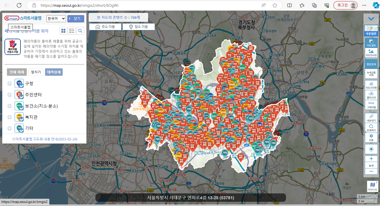Click 내보내기 export link tool
Screen dimensions: 380x206
[371, 118]
